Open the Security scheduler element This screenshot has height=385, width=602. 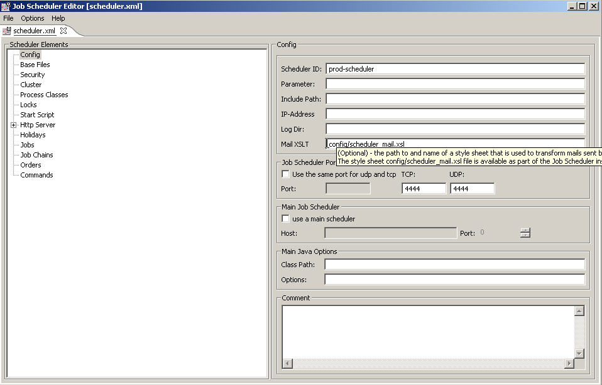[32, 75]
